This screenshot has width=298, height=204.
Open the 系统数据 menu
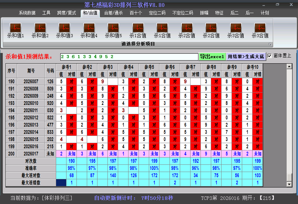pos(27,13)
